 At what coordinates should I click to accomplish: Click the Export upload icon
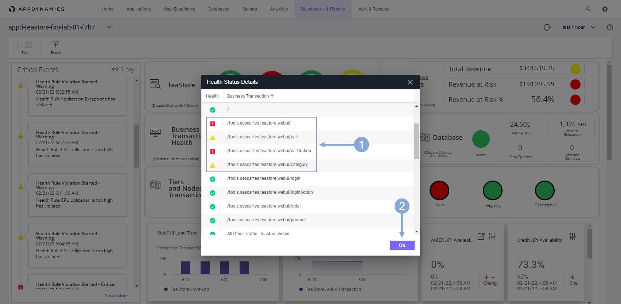[x=56, y=45]
